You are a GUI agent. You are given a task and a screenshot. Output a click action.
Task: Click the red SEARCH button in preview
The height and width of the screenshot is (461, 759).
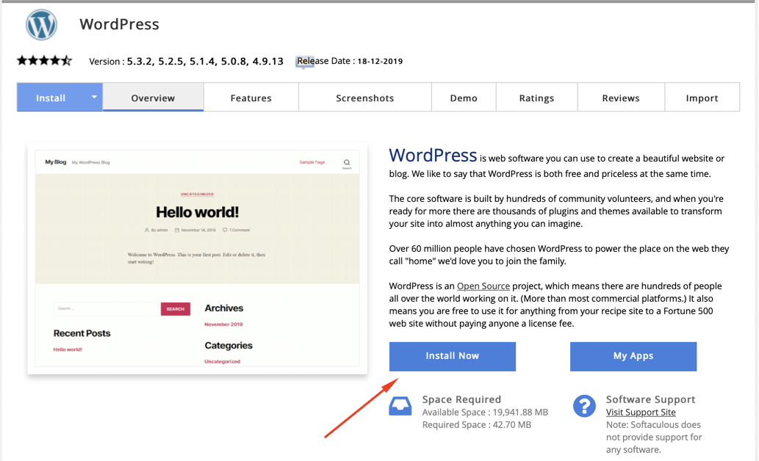coord(175,308)
